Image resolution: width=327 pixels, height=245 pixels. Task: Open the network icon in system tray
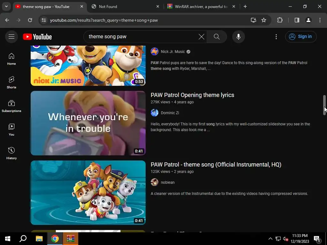tap(278, 239)
